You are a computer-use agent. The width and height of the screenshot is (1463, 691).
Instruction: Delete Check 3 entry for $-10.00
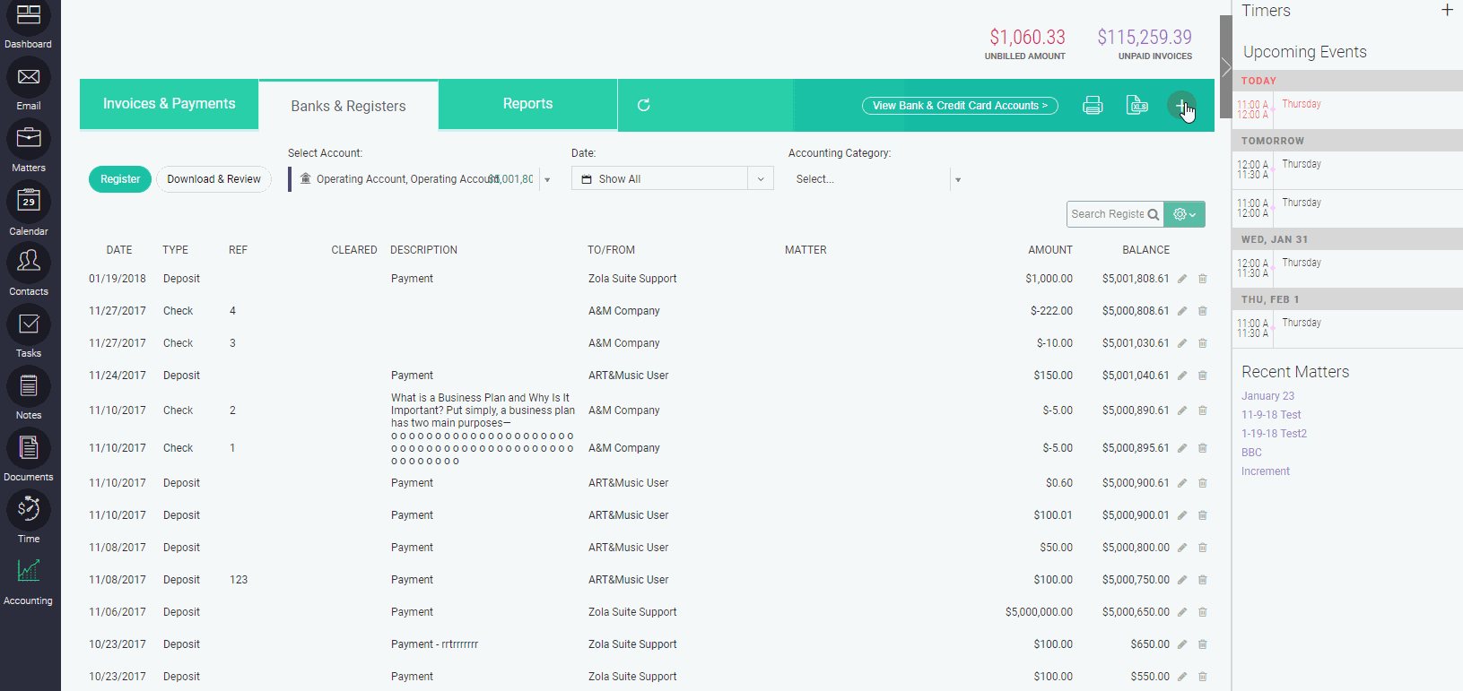[1203, 343]
